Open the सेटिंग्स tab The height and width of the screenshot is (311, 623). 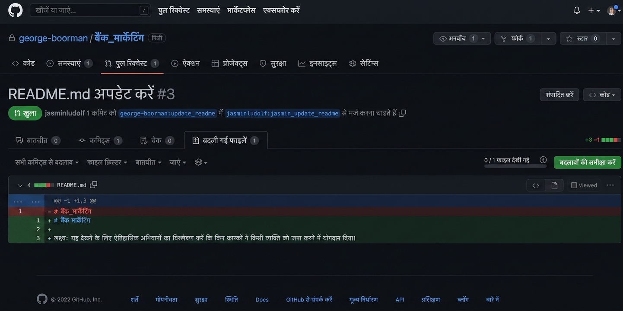pyautogui.click(x=363, y=63)
